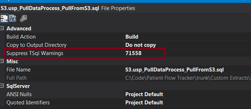Image resolution: width=251 pixels, height=109 pixels.
Task: Open Property Pages wrench icon
Action: pyautogui.click(x=23, y=18)
